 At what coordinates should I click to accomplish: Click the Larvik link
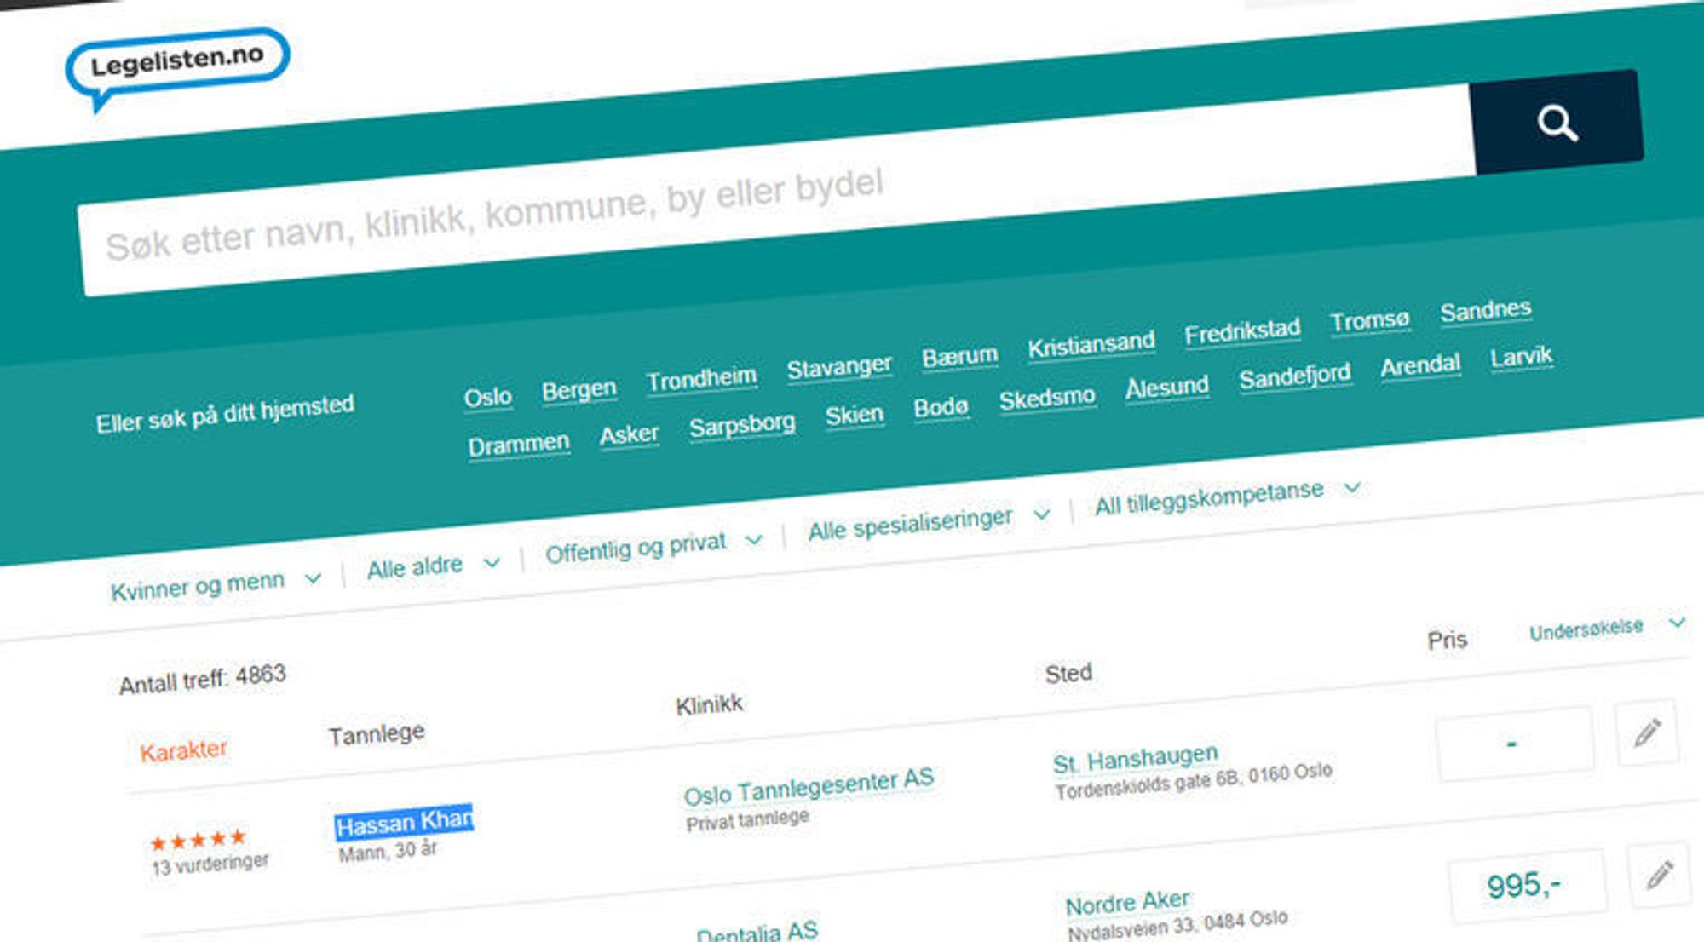click(x=1522, y=356)
